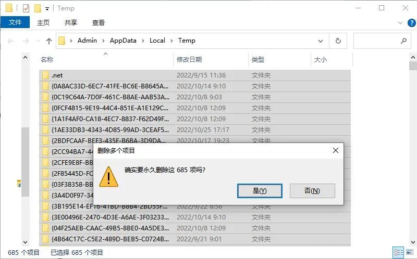The height and width of the screenshot is (259, 417).
Task: Expand chevron before Admin breadcrumb
Action: tap(71, 41)
